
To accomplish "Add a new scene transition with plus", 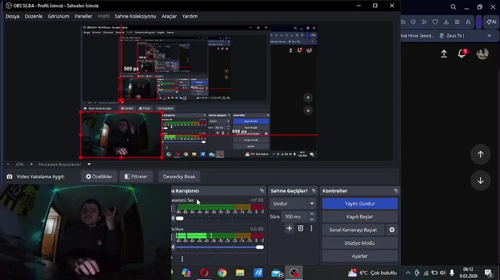I will pyautogui.click(x=289, y=228).
